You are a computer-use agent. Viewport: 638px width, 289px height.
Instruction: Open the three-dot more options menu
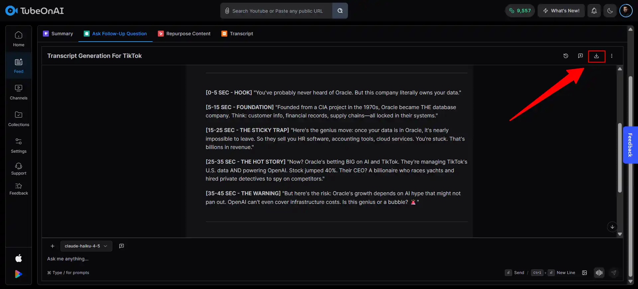click(612, 56)
